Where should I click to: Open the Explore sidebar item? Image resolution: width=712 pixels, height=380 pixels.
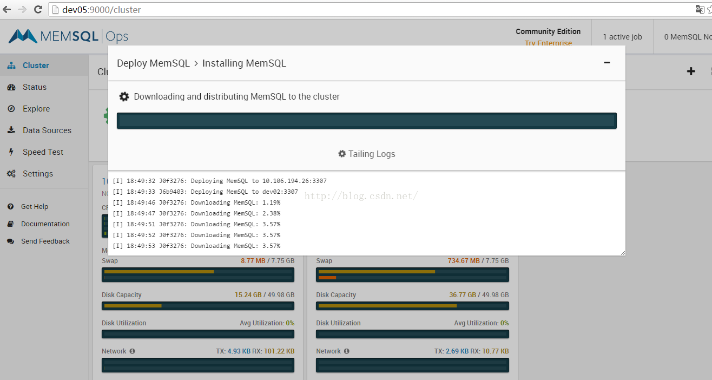coord(44,108)
